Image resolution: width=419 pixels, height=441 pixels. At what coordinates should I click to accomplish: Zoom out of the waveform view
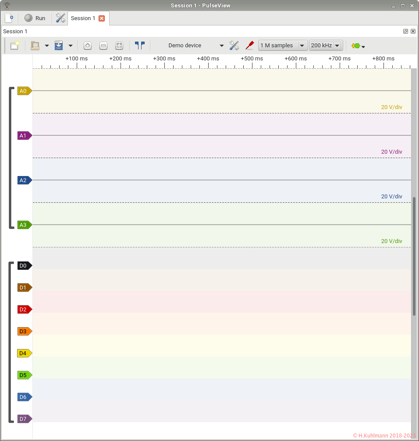[103, 46]
